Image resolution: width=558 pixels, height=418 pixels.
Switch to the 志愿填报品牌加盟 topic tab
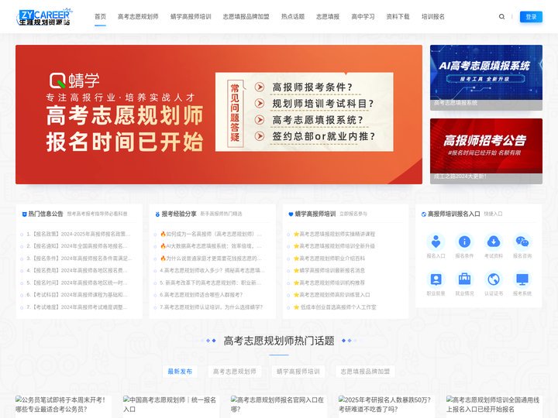365,372
